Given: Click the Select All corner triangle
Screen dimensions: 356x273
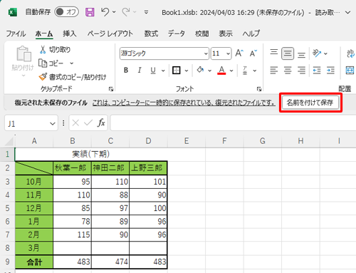Looking at the screenshot, I should click(9, 141).
